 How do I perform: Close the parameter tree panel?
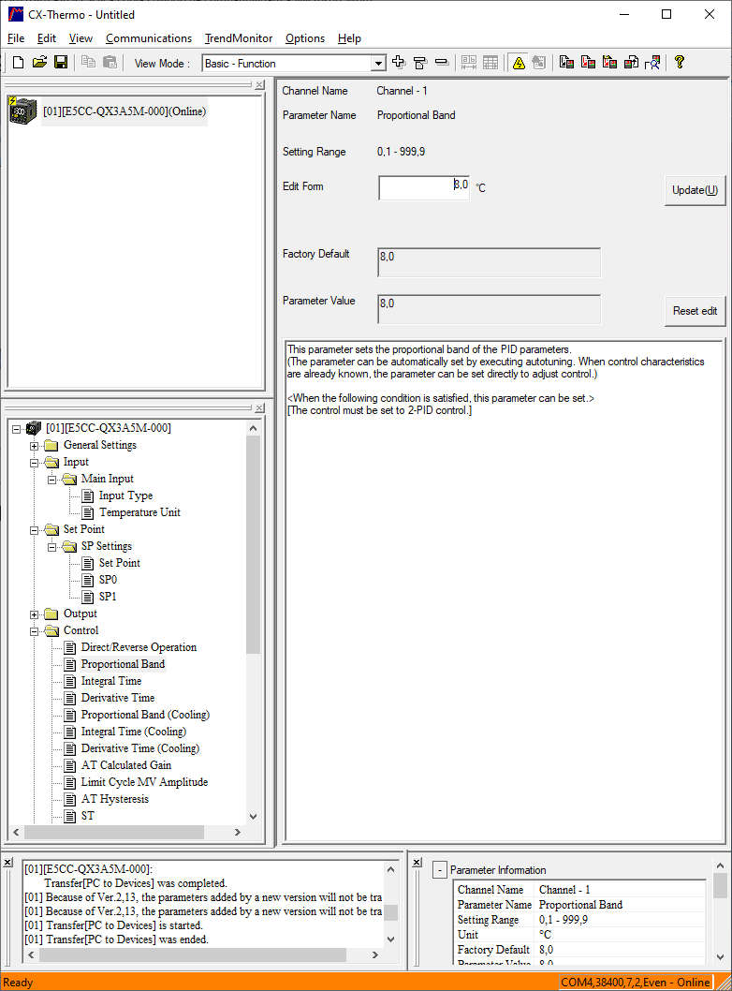(259, 408)
